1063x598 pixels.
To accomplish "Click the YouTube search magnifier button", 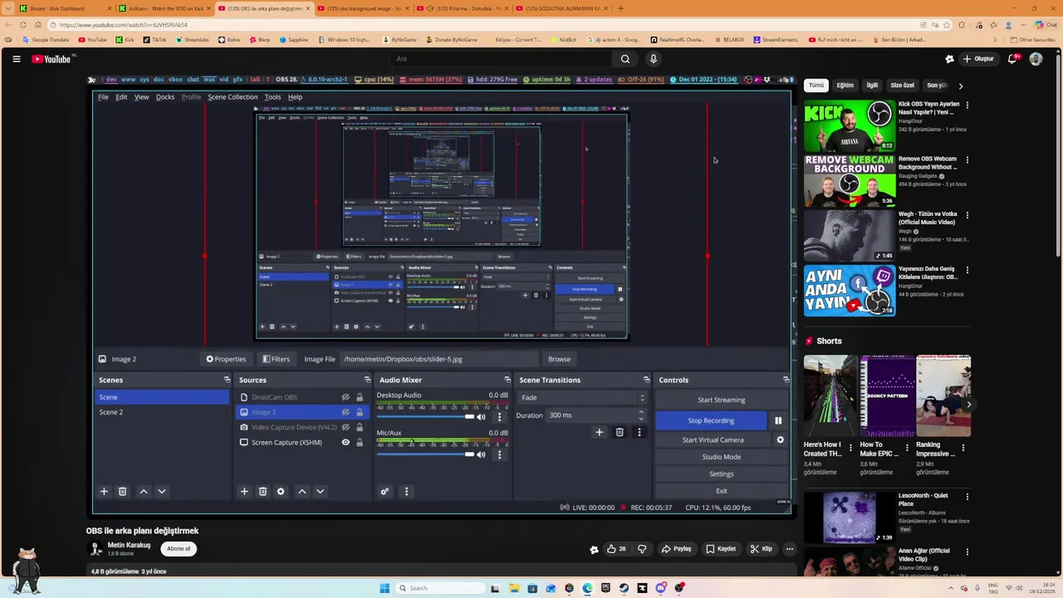I will pyautogui.click(x=625, y=59).
